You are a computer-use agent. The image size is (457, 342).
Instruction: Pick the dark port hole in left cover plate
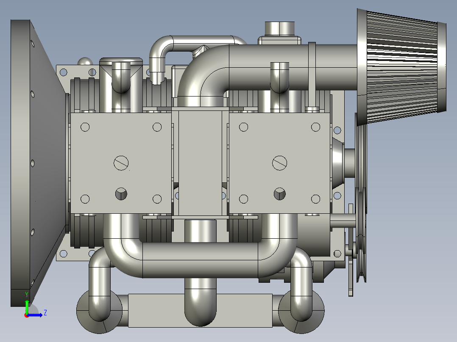click(121, 193)
